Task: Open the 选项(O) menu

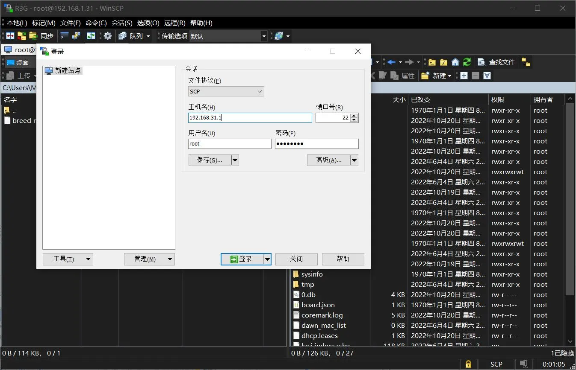Action: point(148,23)
